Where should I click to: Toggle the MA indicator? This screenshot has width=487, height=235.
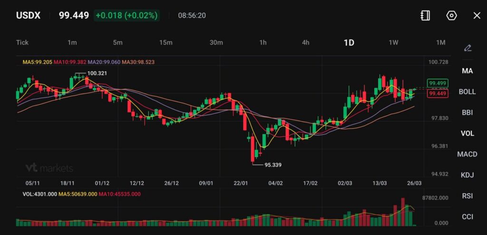[x=467, y=71]
